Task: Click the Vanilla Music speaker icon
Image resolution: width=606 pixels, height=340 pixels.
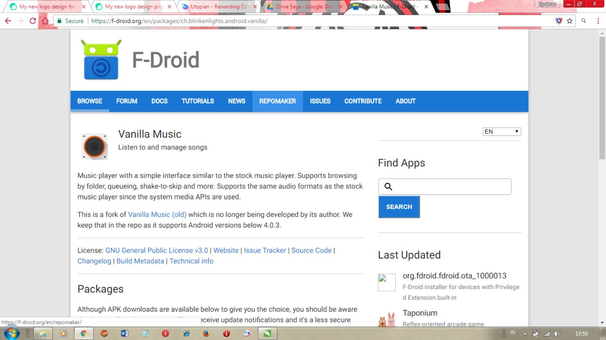Action: (94, 147)
